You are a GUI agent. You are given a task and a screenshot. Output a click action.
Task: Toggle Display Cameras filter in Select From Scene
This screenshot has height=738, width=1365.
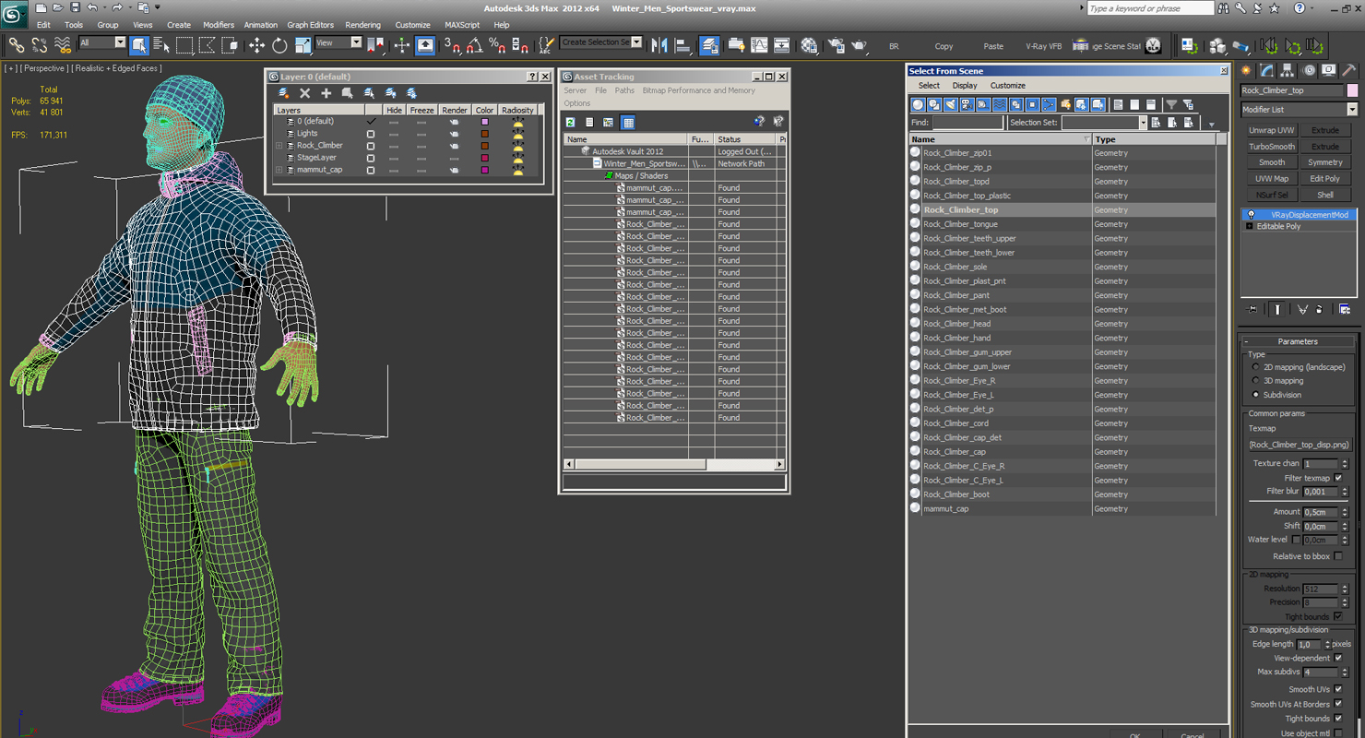(967, 104)
